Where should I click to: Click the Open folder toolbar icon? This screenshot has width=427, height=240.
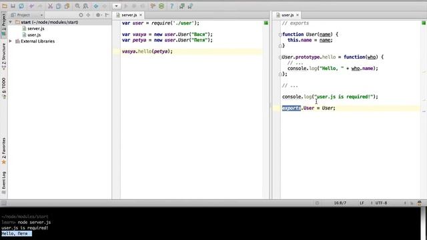pyautogui.click(x=5, y=6)
